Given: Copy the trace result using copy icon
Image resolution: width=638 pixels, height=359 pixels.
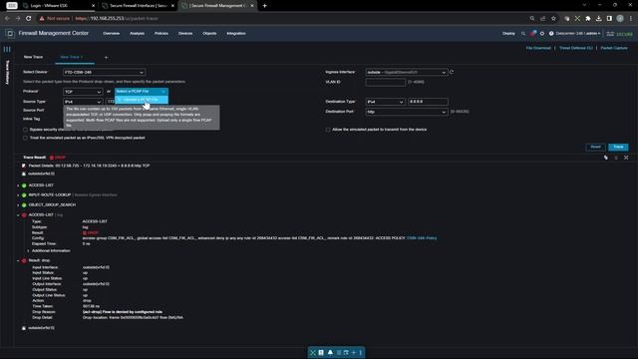Looking at the screenshot, I should 606,158.
